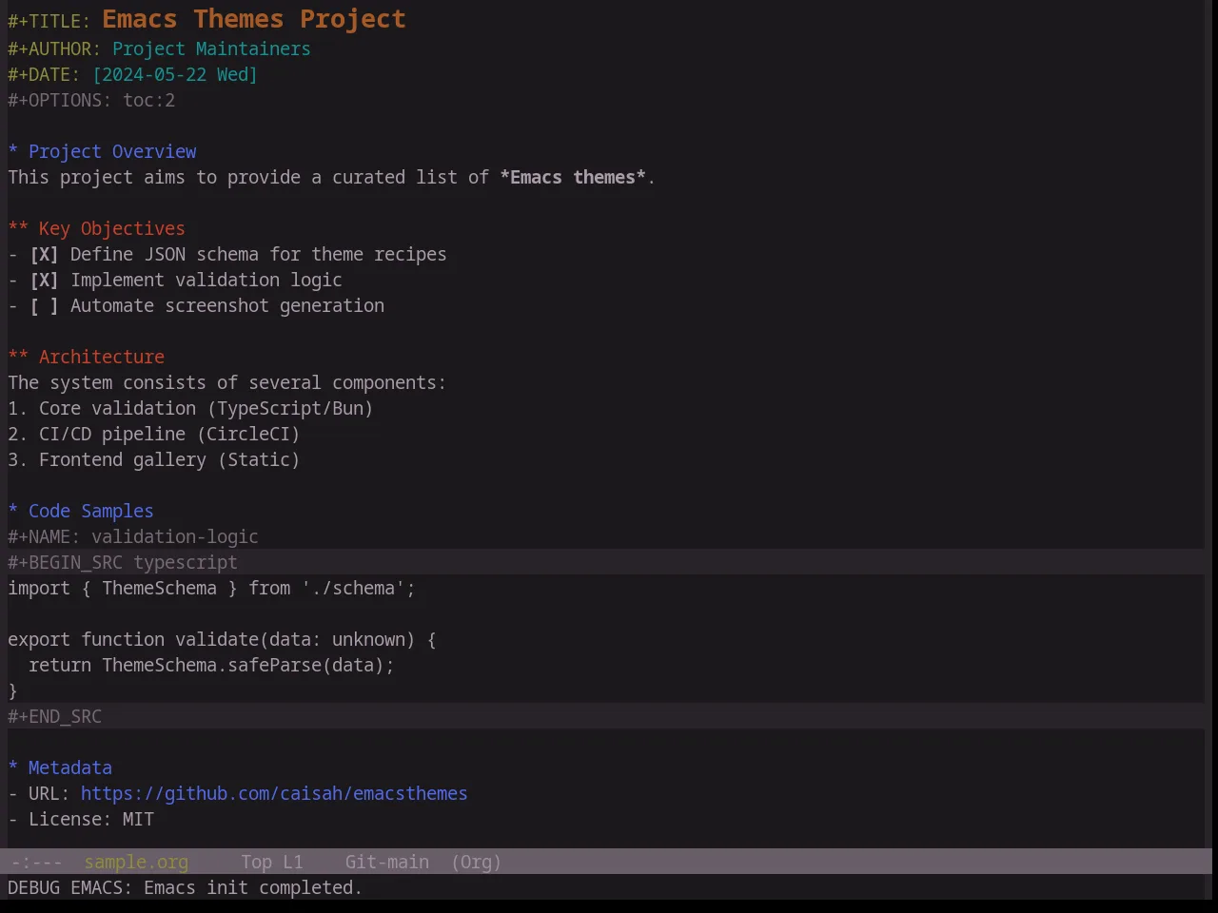Click 'Top L1' position indicator
This screenshot has height=913, width=1218.
[272, 862]
